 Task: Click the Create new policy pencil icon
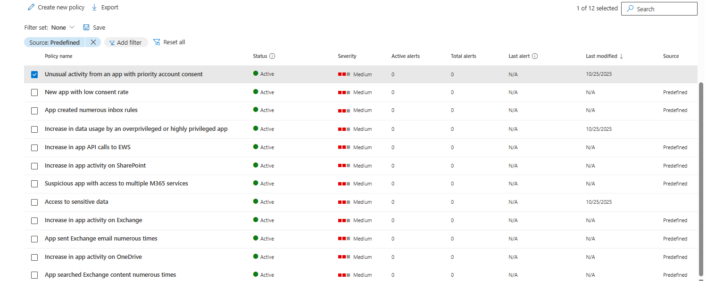[32, 7]
